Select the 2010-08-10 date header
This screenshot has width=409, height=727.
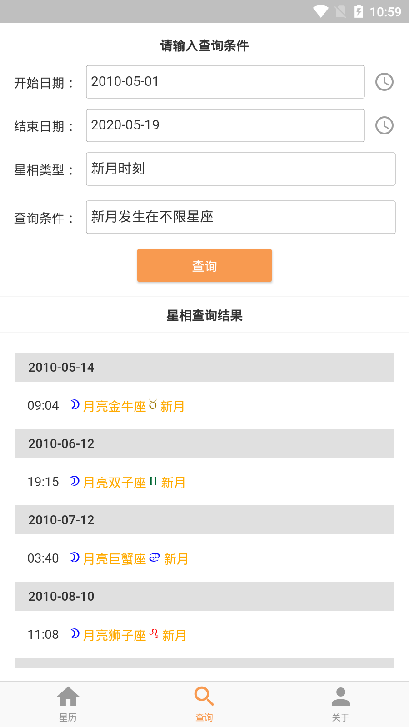(204, 596)
